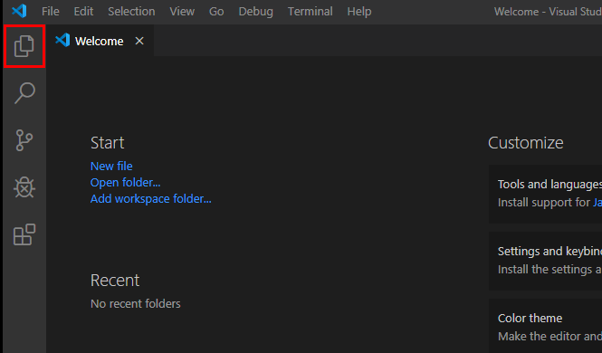The image size is (602, 353).
Task: Open the Debug menu
Action: coord(255,12)
